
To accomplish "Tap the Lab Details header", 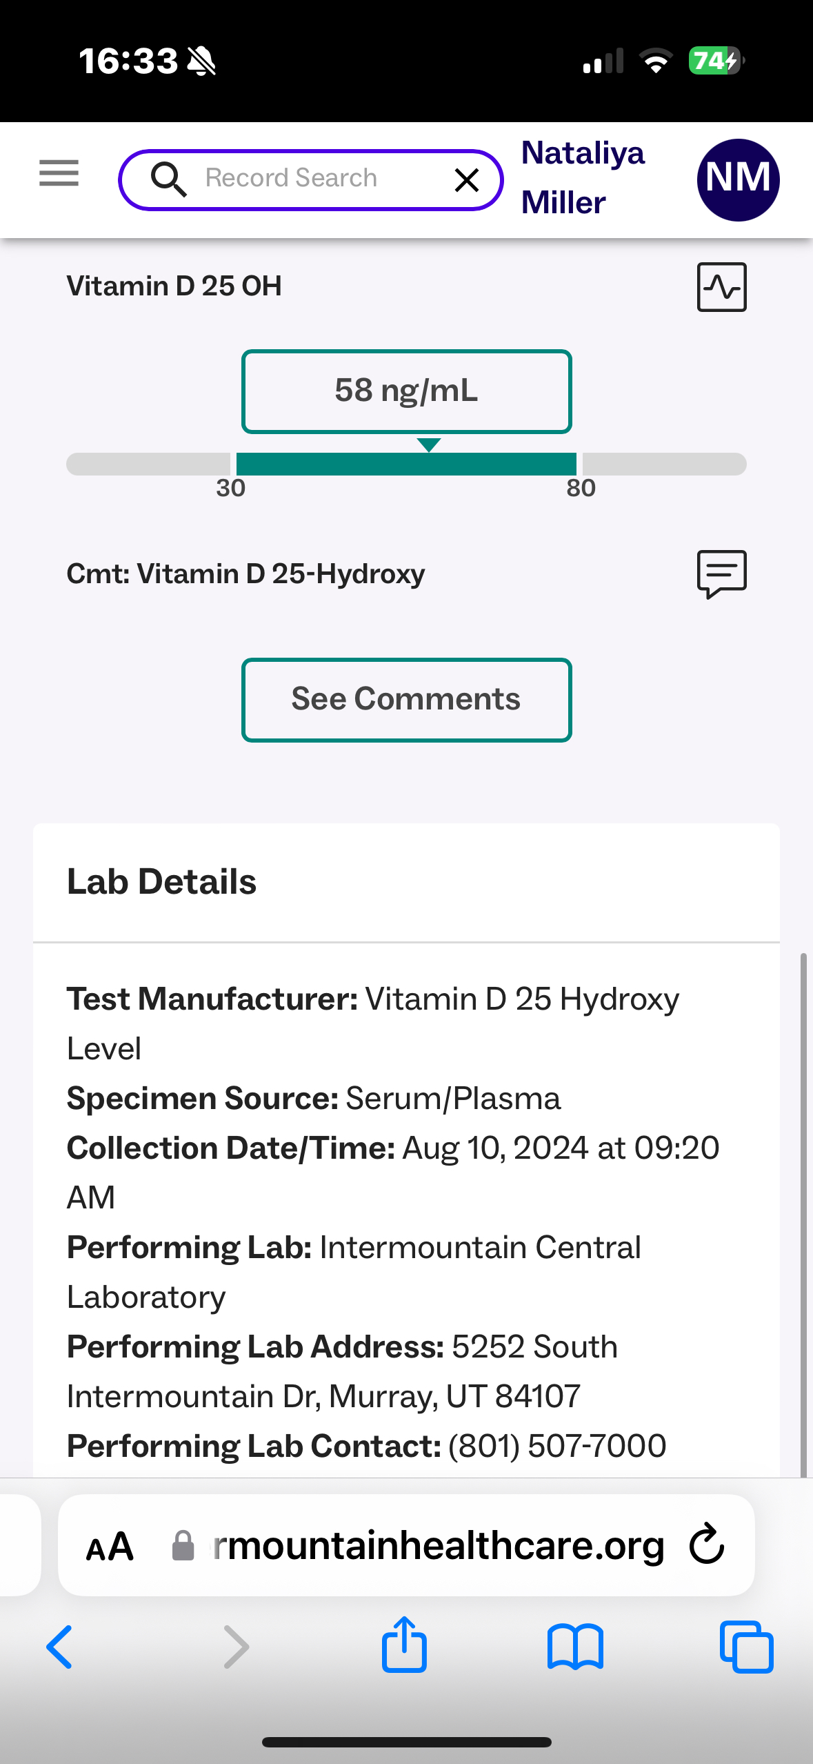I will 162,882.
